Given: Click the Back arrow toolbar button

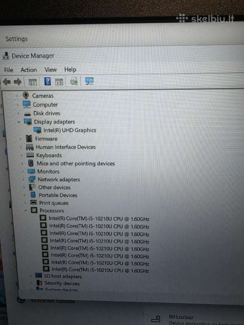Looking at the screenshot, I should point(7,82).
